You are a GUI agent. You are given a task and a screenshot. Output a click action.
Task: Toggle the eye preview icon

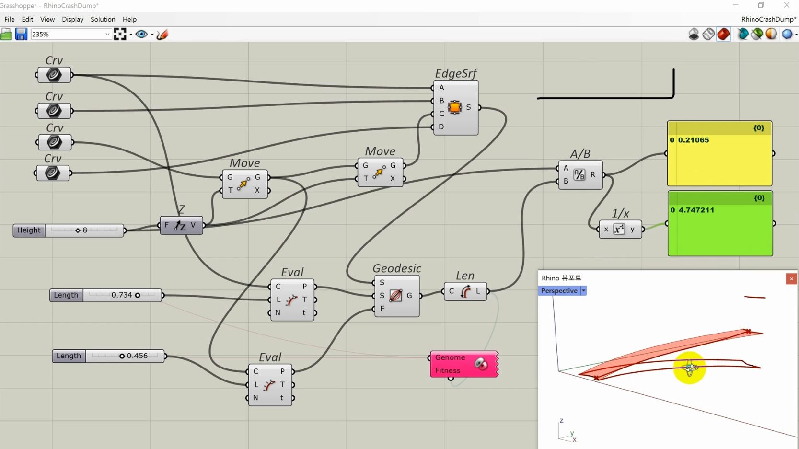click(141, 34)
